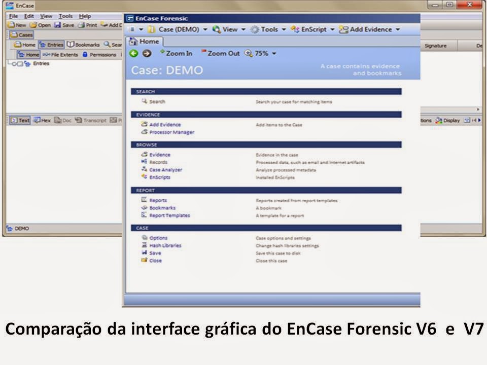Screen dimensions: 487x365
Task: Click Open in the EnCase V6 toolbar
Action: 41,25
